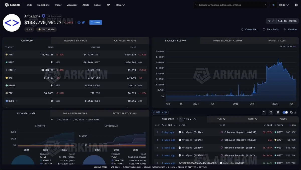Click the Share button
This screenshot has height=170, width=301.
pyautogui.click(x=96, y=23)
